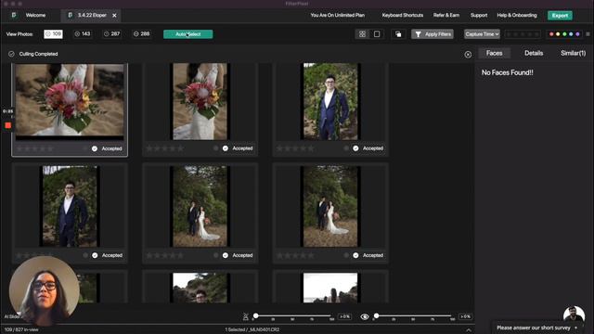Screen dimensions: 594x334
Task: Click the blur threshold slider handle
Action: [x=256, y=315]
